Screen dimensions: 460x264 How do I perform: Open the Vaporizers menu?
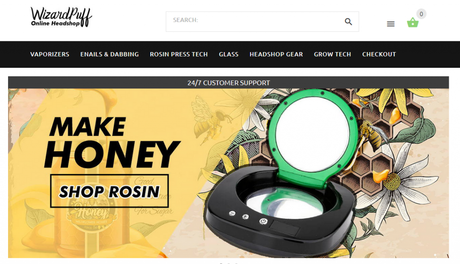coord(49,54)
